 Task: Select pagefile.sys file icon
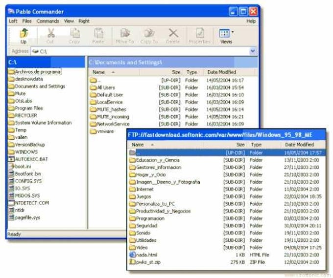pyautogui.click(x=11, y=217)
